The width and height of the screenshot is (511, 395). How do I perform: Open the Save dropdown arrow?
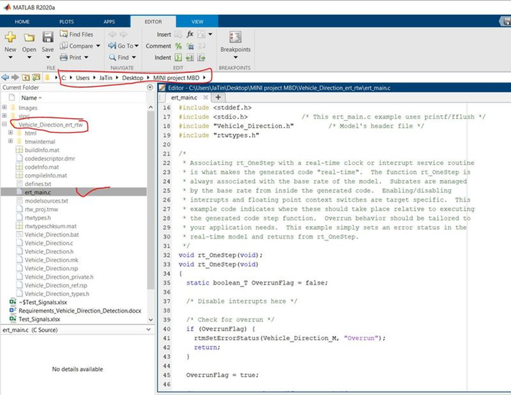48,57
